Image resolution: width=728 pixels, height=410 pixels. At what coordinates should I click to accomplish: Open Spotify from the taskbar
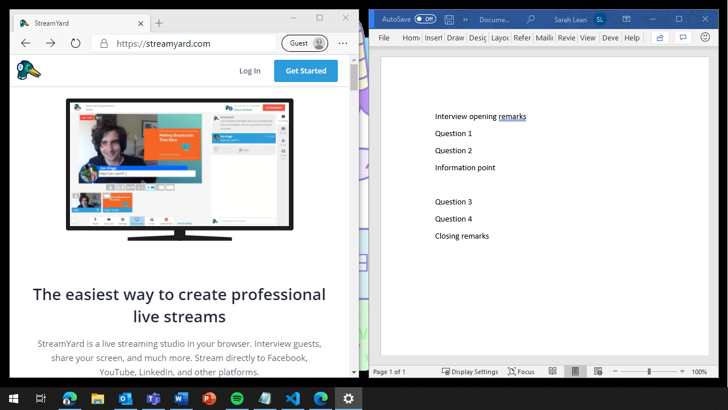[x=237, y=399]
